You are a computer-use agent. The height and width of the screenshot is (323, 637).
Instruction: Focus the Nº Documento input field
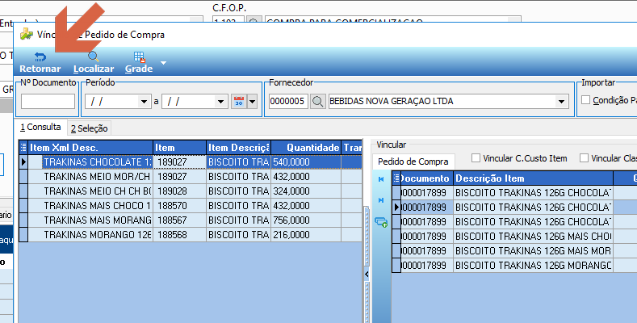[x=48, y=101]
